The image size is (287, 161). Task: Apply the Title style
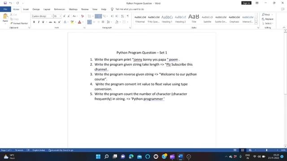click(194, 19)
